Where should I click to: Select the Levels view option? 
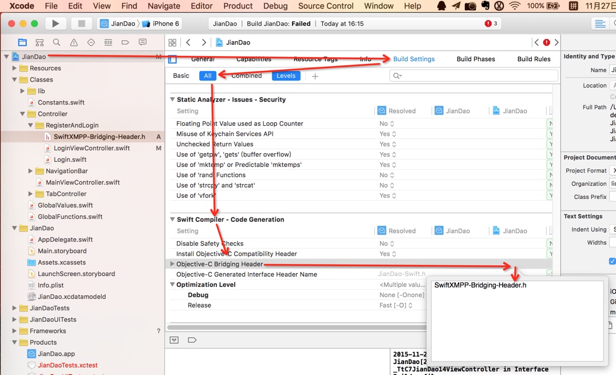coord(286,75)
